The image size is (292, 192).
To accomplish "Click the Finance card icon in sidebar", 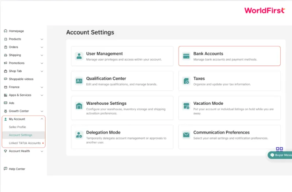I will click(x=5, y=87).
